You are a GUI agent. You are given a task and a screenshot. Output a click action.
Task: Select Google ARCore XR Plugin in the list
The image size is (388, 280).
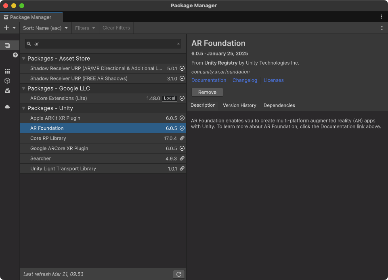59,148
